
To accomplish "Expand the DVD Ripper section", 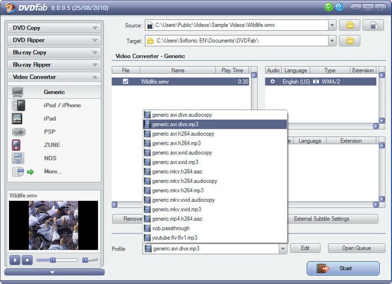I will pos(54,40).
